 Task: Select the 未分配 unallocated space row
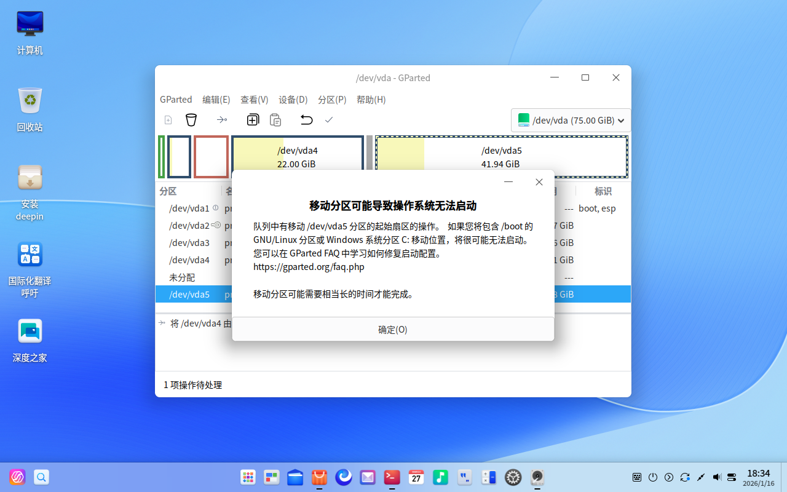click(180, 277)
